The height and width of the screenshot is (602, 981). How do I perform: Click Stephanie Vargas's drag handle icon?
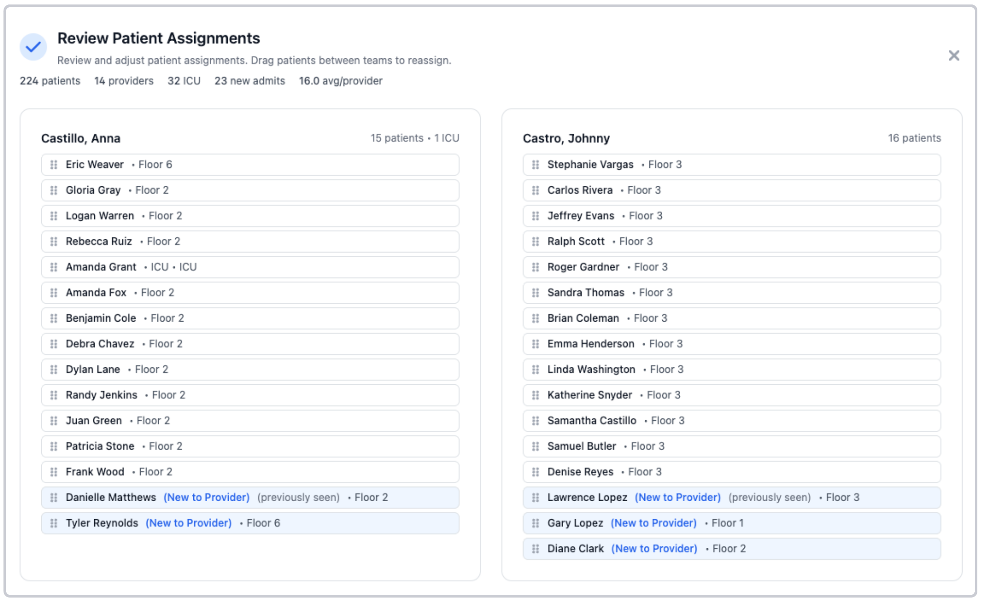pos(534,164)
